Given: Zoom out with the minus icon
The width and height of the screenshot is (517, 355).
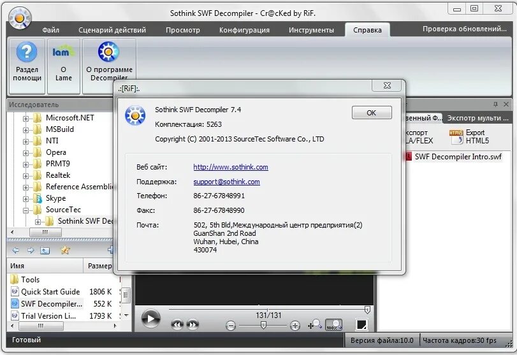Looking at the screenshot, I should point(231,326).
